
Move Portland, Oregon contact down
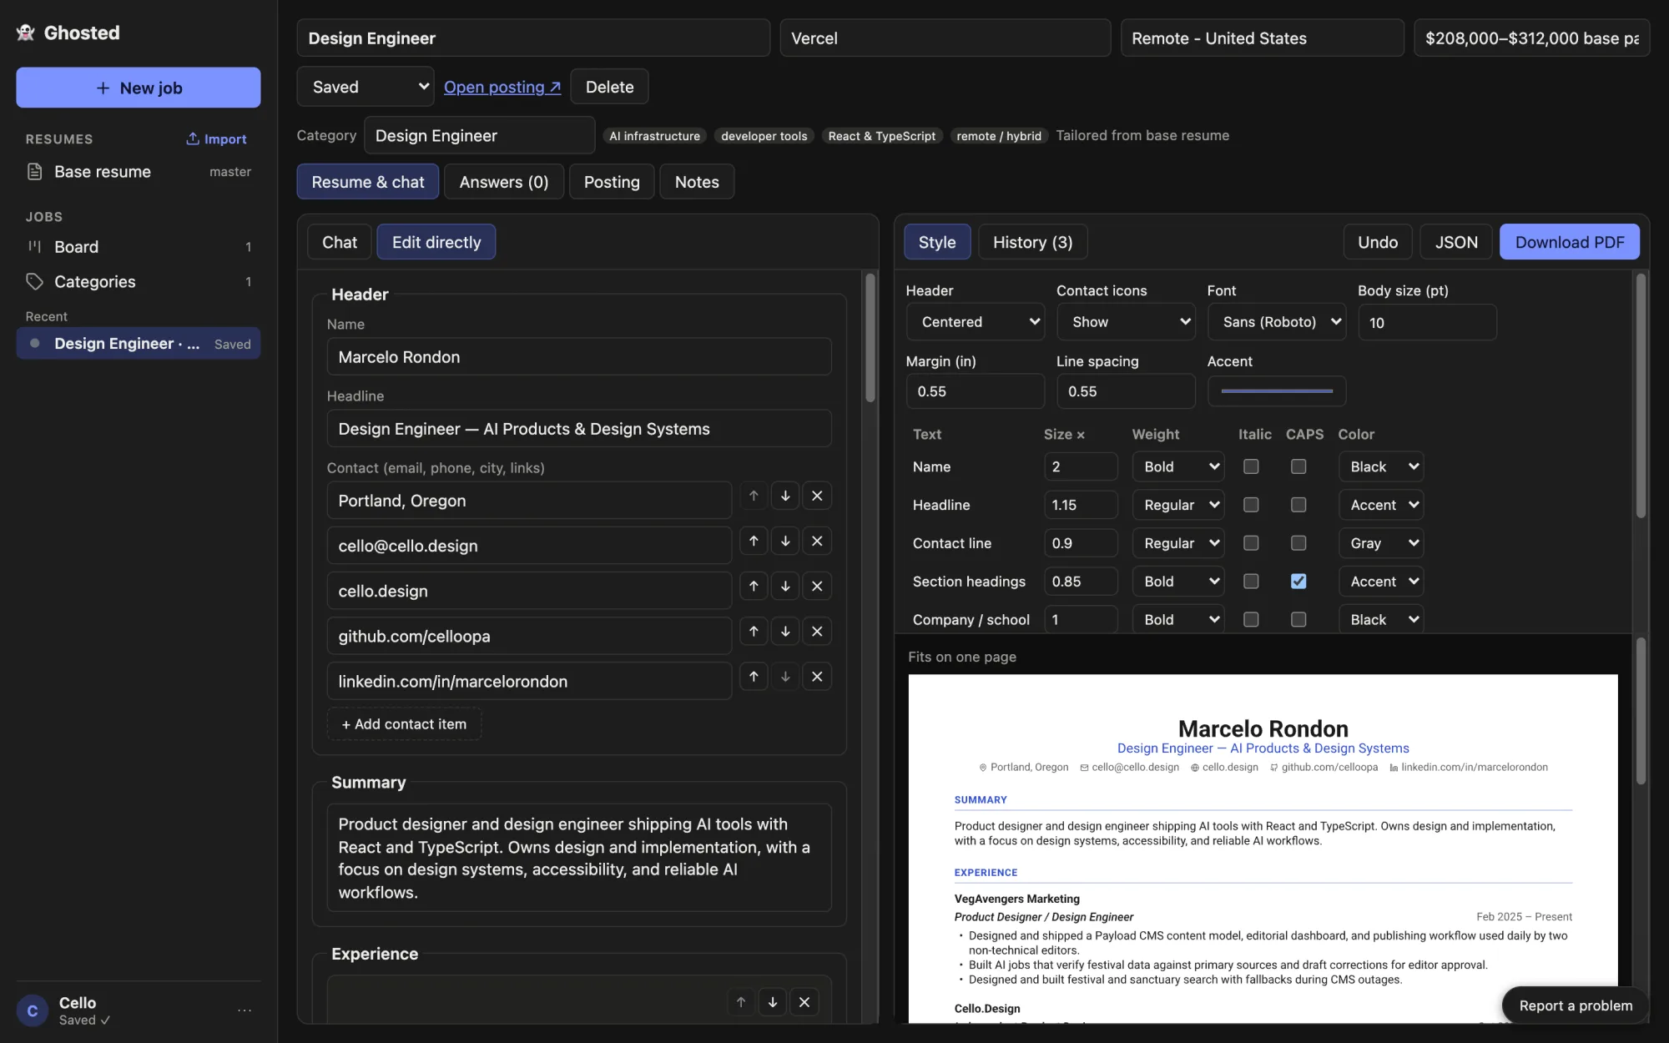click(x=785, y=496)
